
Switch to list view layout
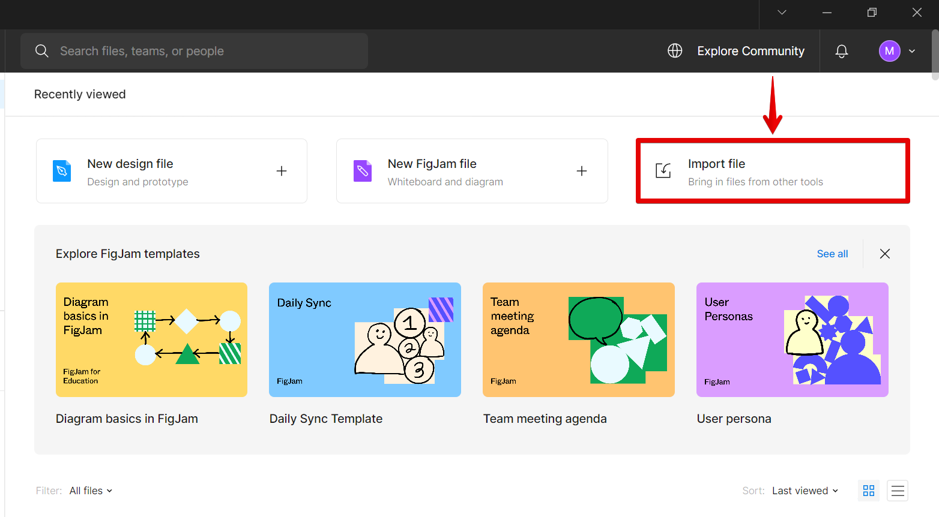pyautogui.click(x=898, y=491)
